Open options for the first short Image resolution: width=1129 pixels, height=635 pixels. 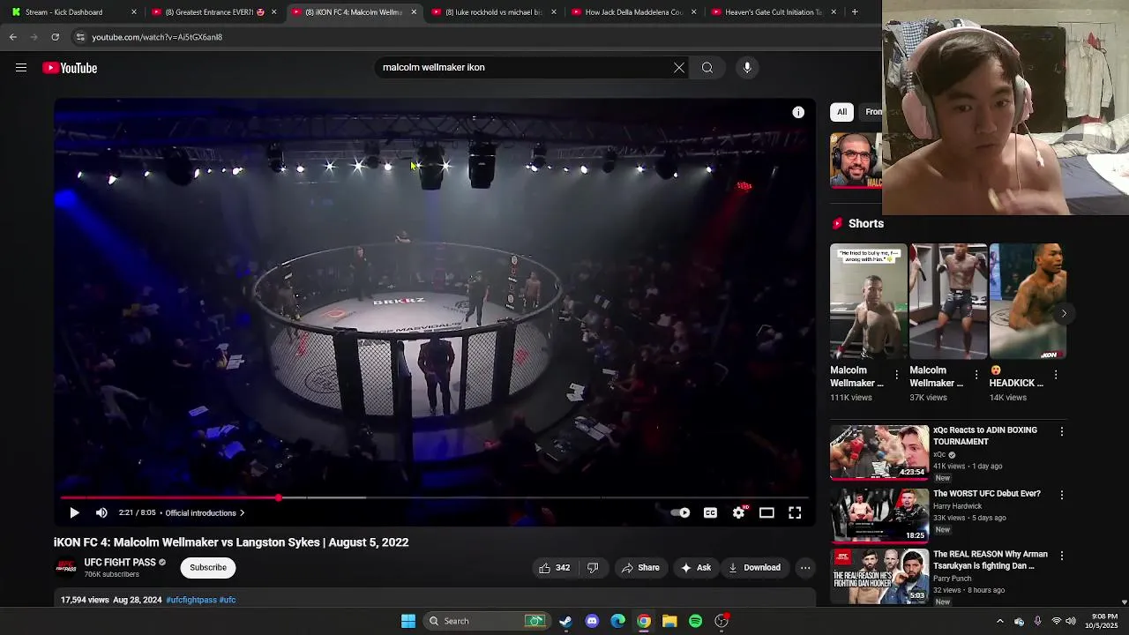click(x=897, y=376)
